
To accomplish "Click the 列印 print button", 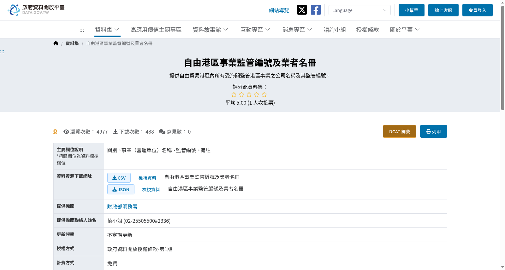I will click(434, 131).
